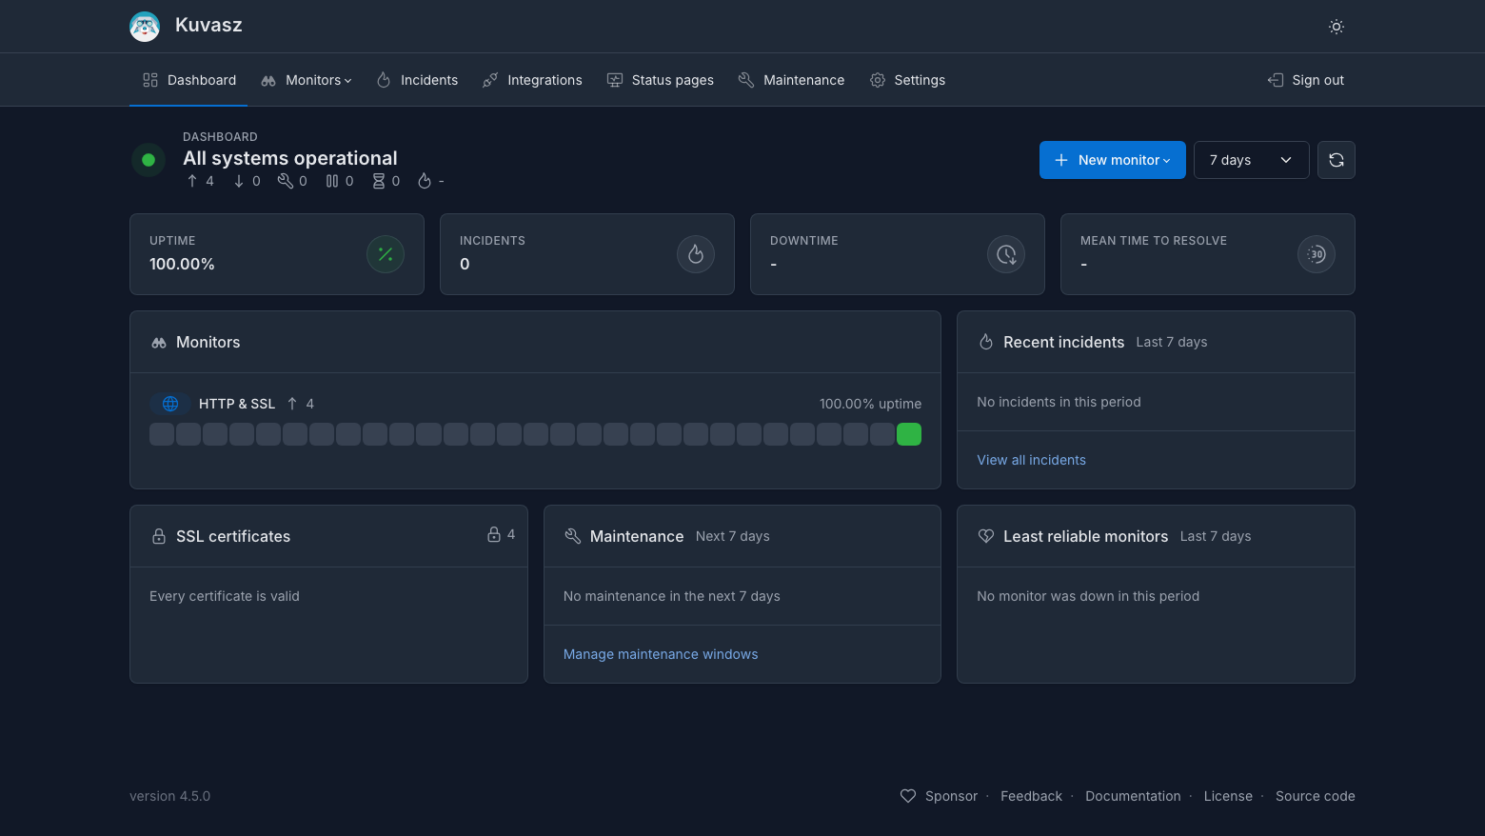Click the Least reliable monitors broken-heart icon
The image size is (1485, 836).
click(x=986, y=536)
